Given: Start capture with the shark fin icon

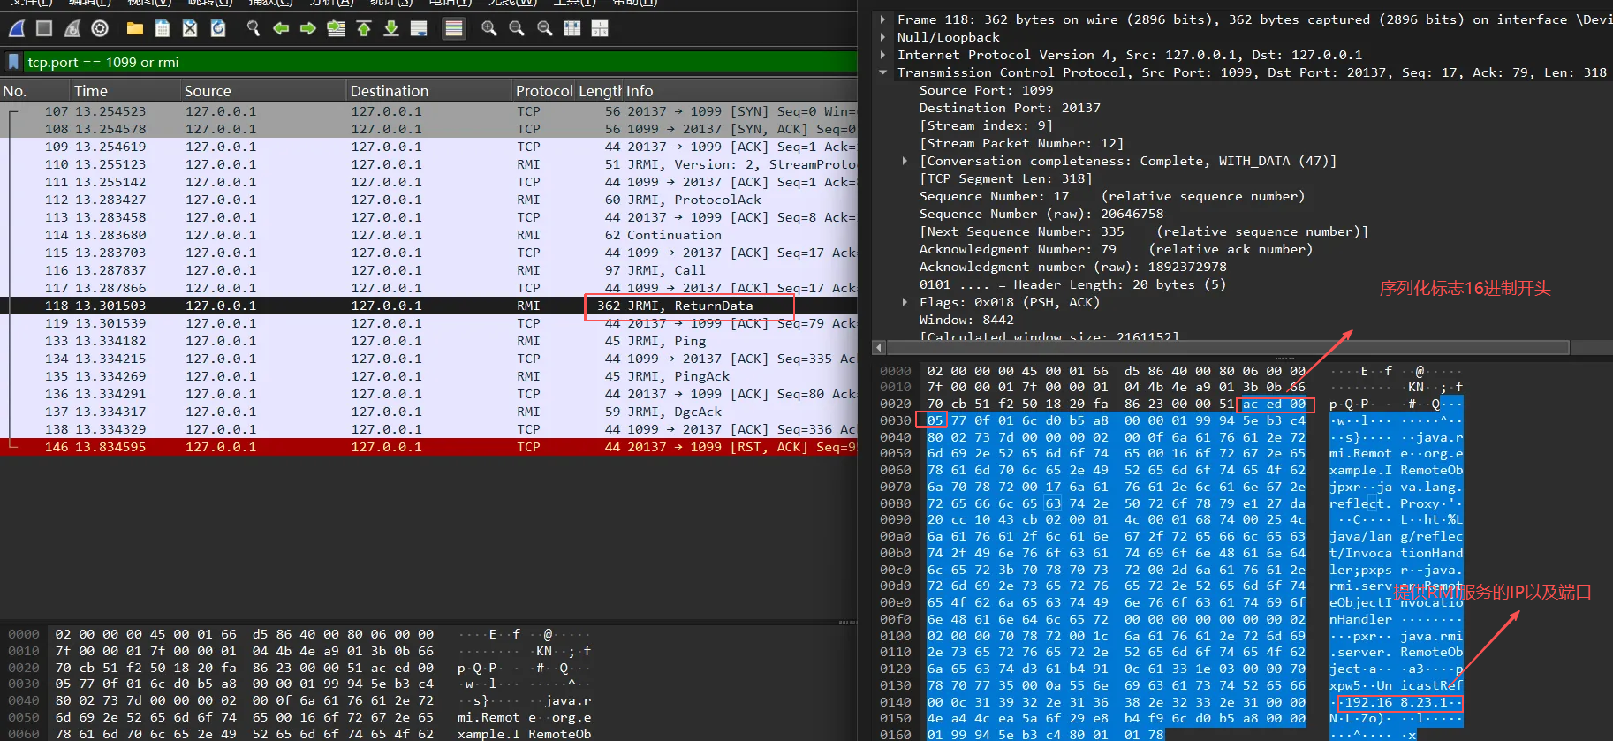Looking at the screenshot, I should point(17,28).
